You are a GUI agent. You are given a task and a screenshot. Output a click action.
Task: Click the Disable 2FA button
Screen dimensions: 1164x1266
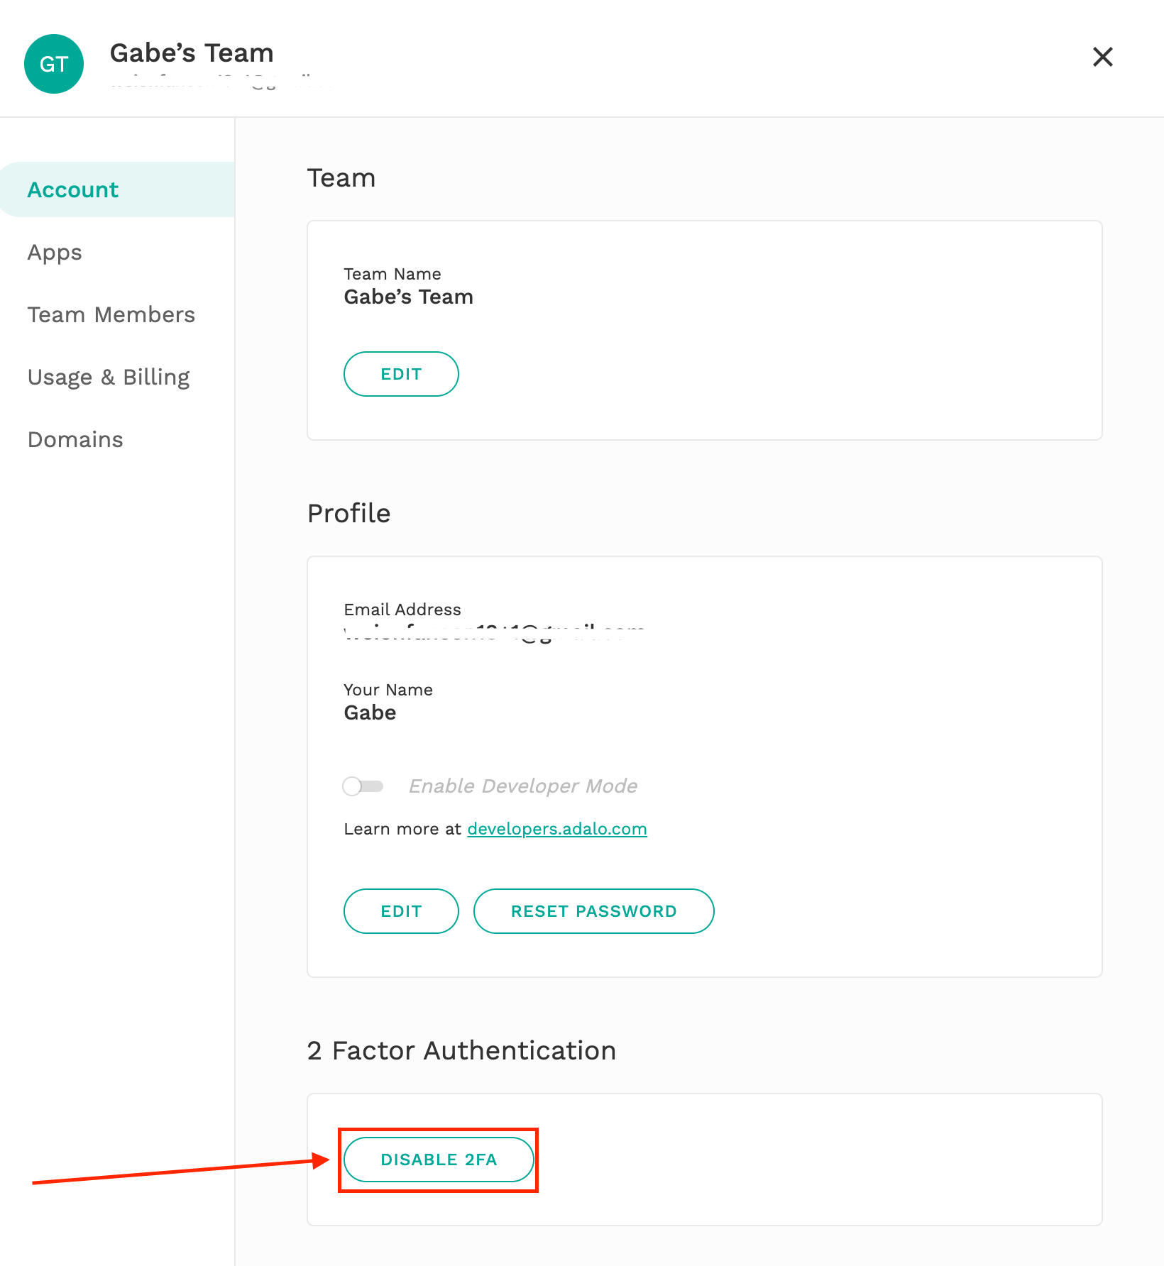439,1160
